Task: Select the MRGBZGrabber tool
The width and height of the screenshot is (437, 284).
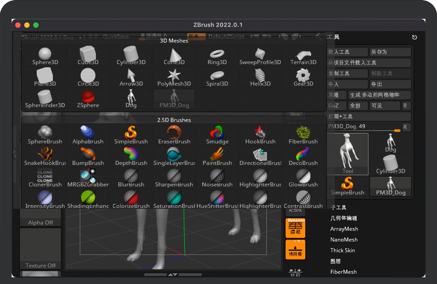Action: [x=88, y=178]
